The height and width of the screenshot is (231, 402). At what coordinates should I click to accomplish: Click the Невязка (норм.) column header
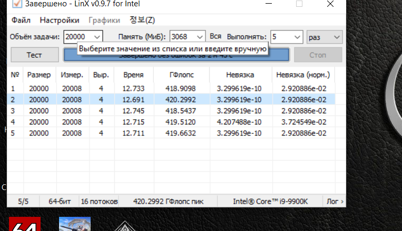point(303,75)
